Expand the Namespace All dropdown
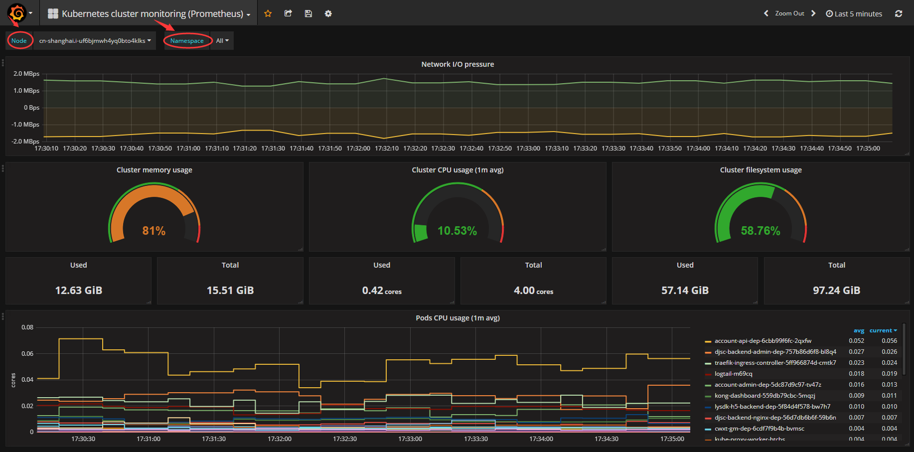The height and width of the screenshot is (452, 914). click(x=222, y=41)
